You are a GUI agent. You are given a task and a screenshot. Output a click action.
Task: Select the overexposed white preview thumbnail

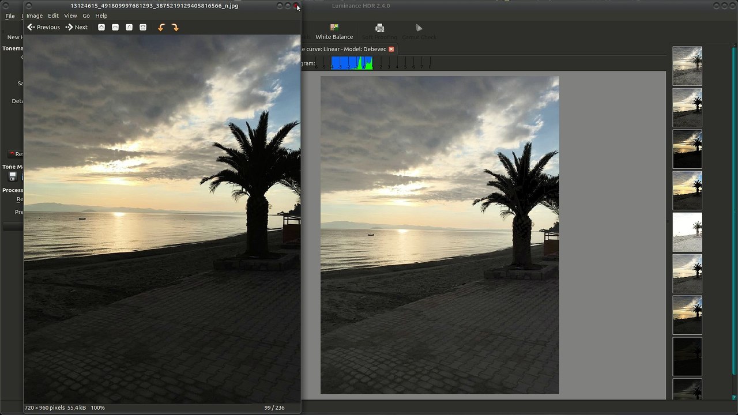click(x=687, y=232)
